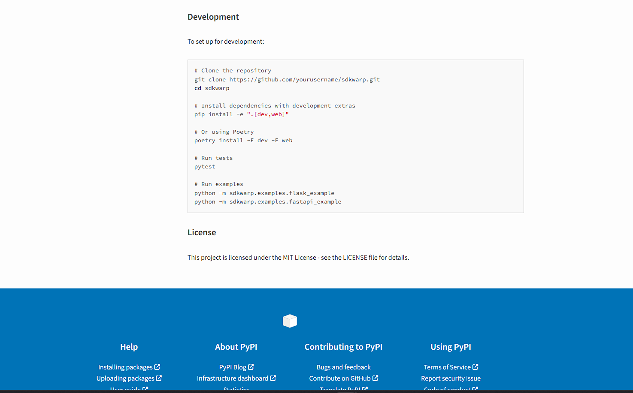Click the '# Clone the repository' comment line
Viewport: 633px width, 393px height.
pos(233,71)
